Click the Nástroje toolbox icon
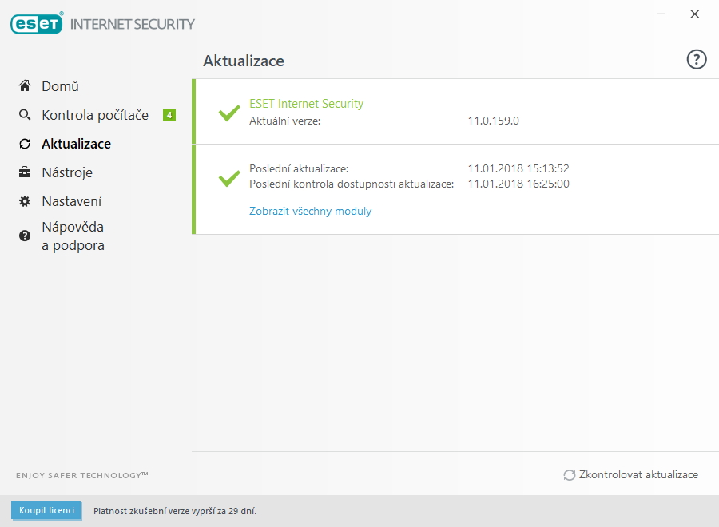Screen dimensions: 719x527 25,172
